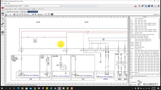Image resolution: width=161 pixels, height=90 pixels.
Task: Click the printer icon in top toolbar
Action: (x=139, y=6)
